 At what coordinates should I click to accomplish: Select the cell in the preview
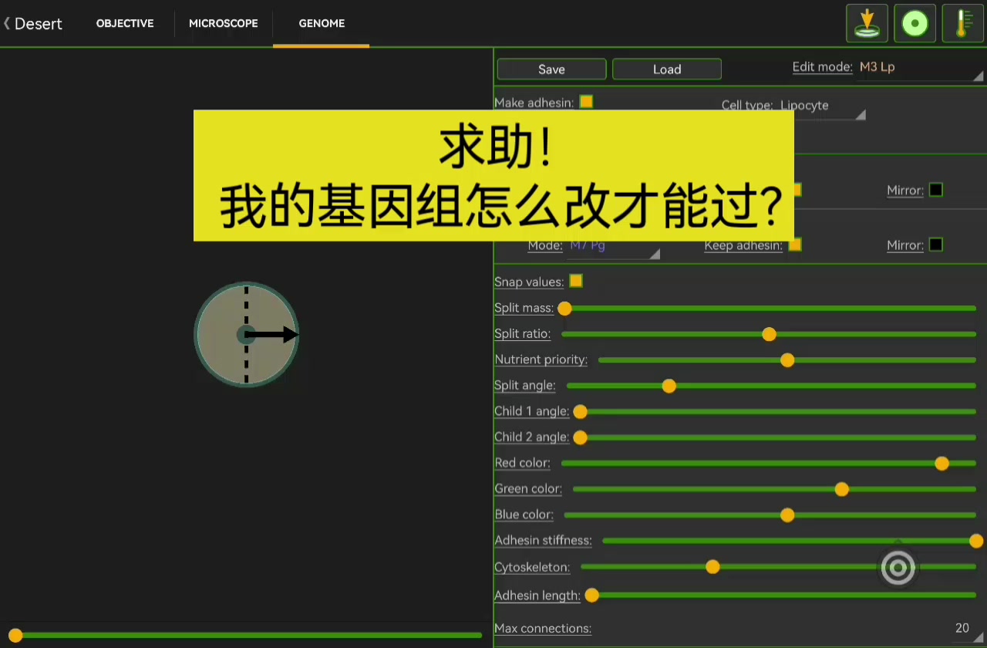pyautogui.click(x=246, y=334)
